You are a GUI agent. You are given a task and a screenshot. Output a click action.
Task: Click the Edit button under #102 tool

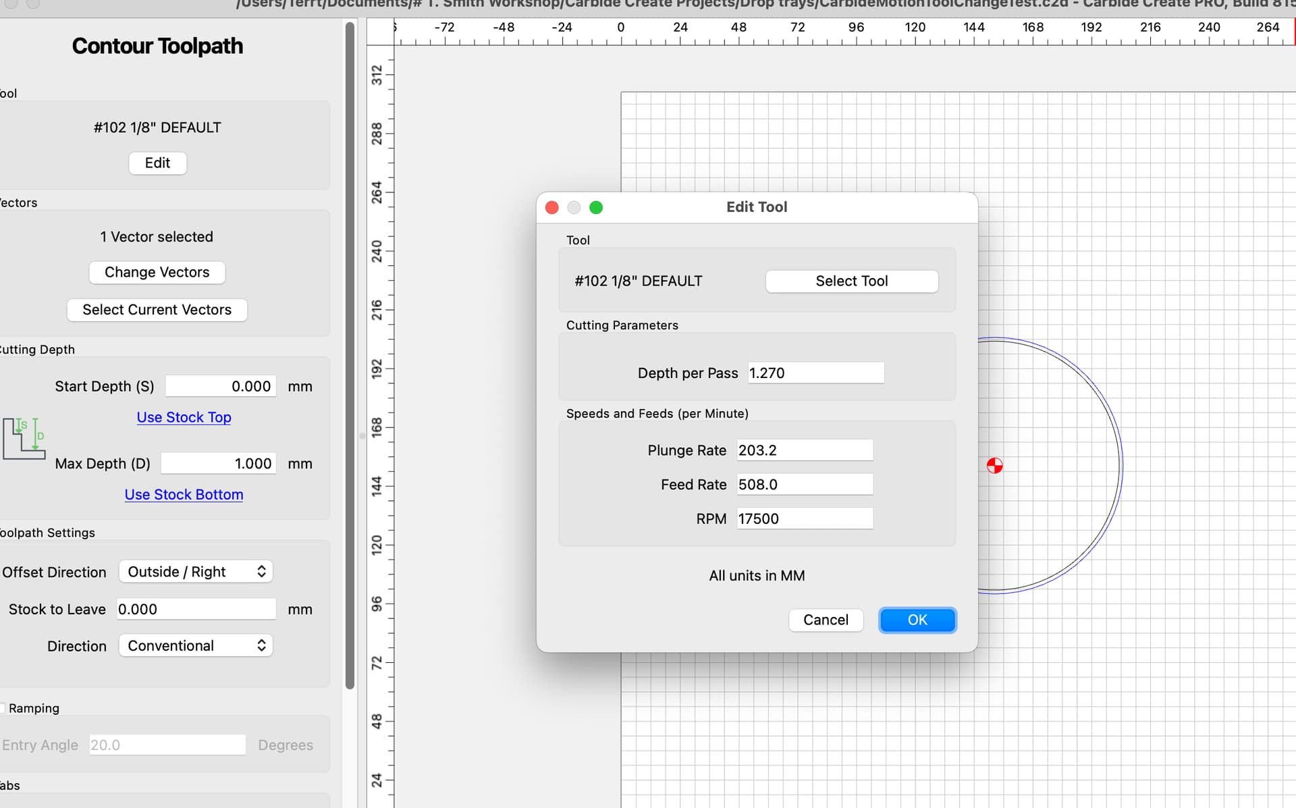pos(157,163)
